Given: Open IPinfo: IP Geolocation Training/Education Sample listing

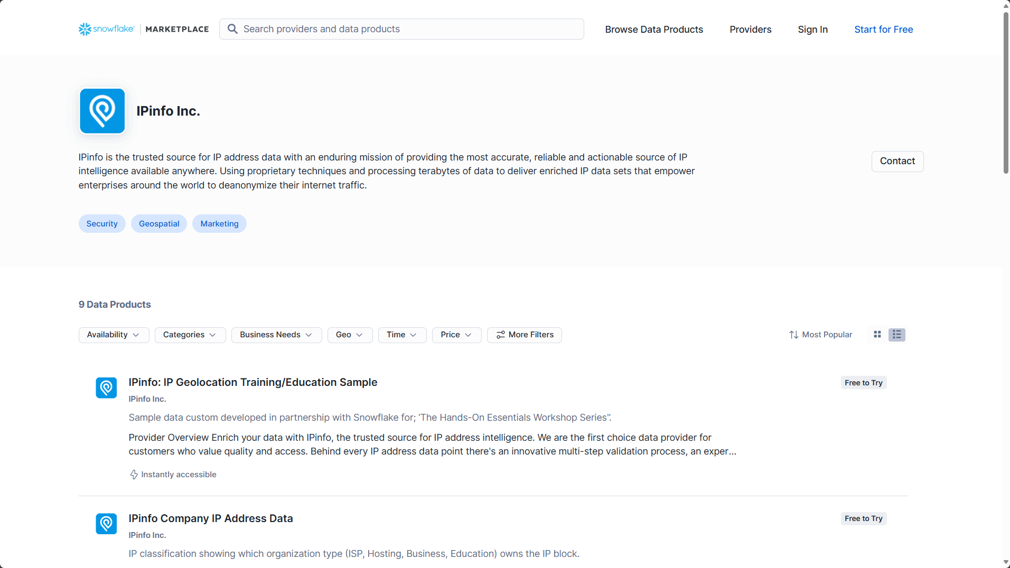Looking at the screenshot, I should (x=253, y=382).
